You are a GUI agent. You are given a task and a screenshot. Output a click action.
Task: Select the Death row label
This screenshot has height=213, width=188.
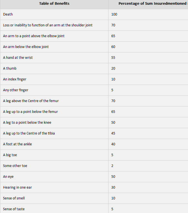pyautogui.click(x=8, y=14)
